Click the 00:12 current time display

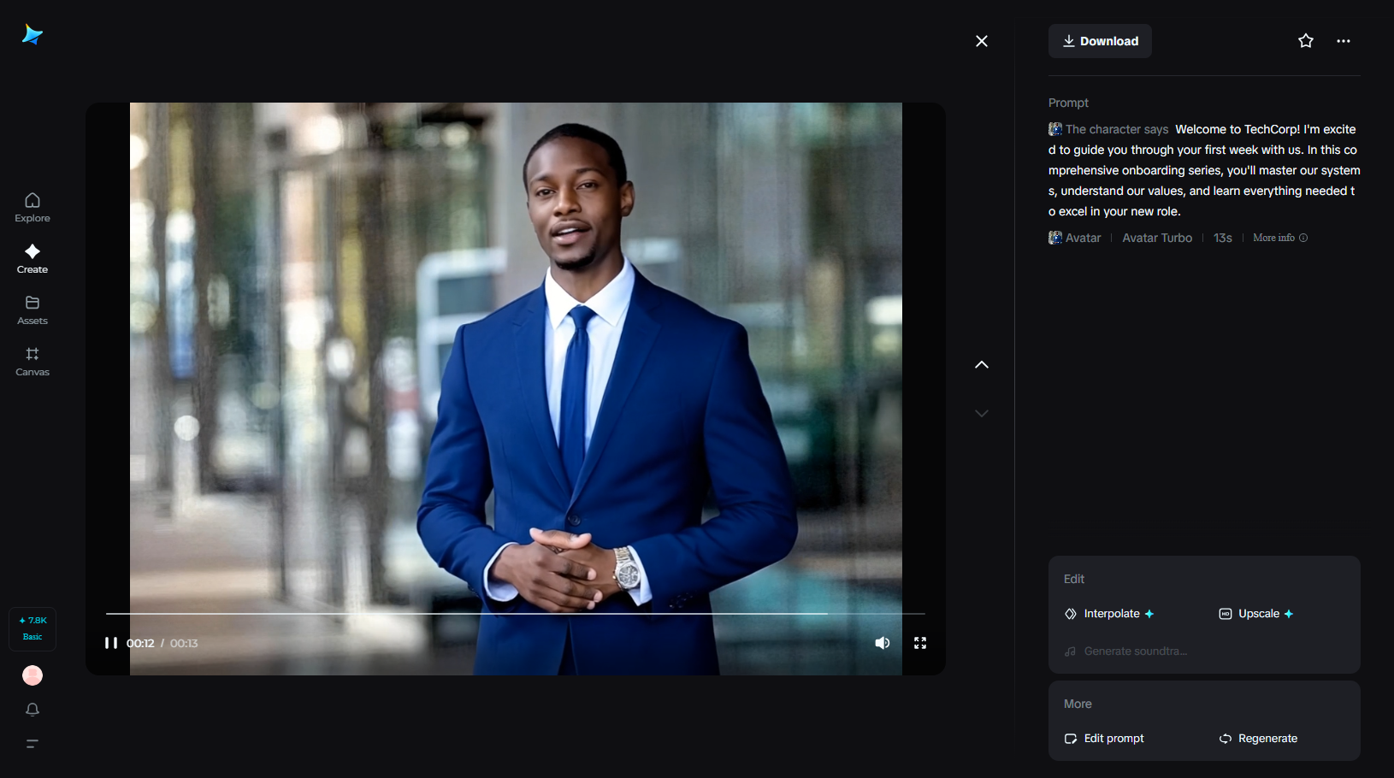pyautogui.click(x=140, y=643)
